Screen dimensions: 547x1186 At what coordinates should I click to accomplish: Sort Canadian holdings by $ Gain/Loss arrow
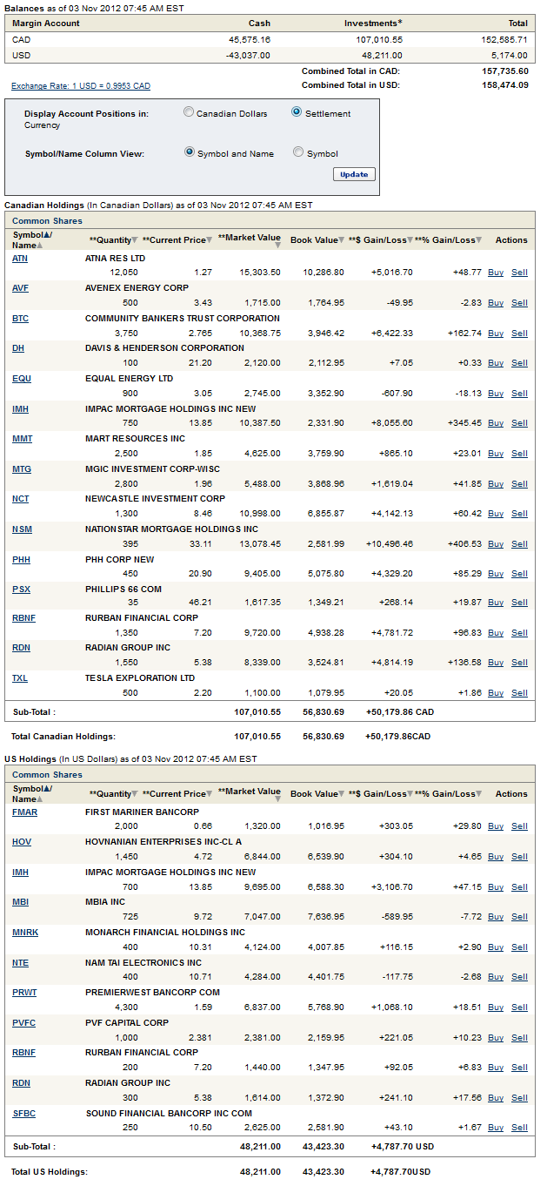pos(409,240)
